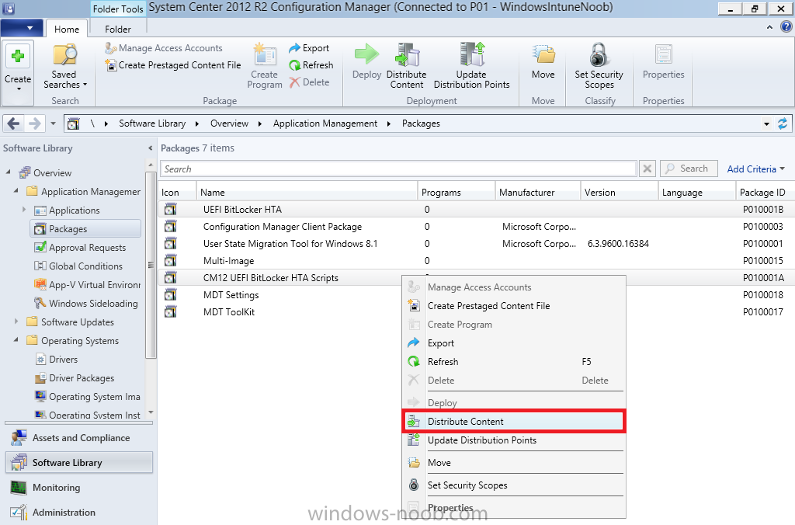Click Manage Access Accounts in the ribbon
The width and height of the screenshot is (795, 525).
pos(164,48)
